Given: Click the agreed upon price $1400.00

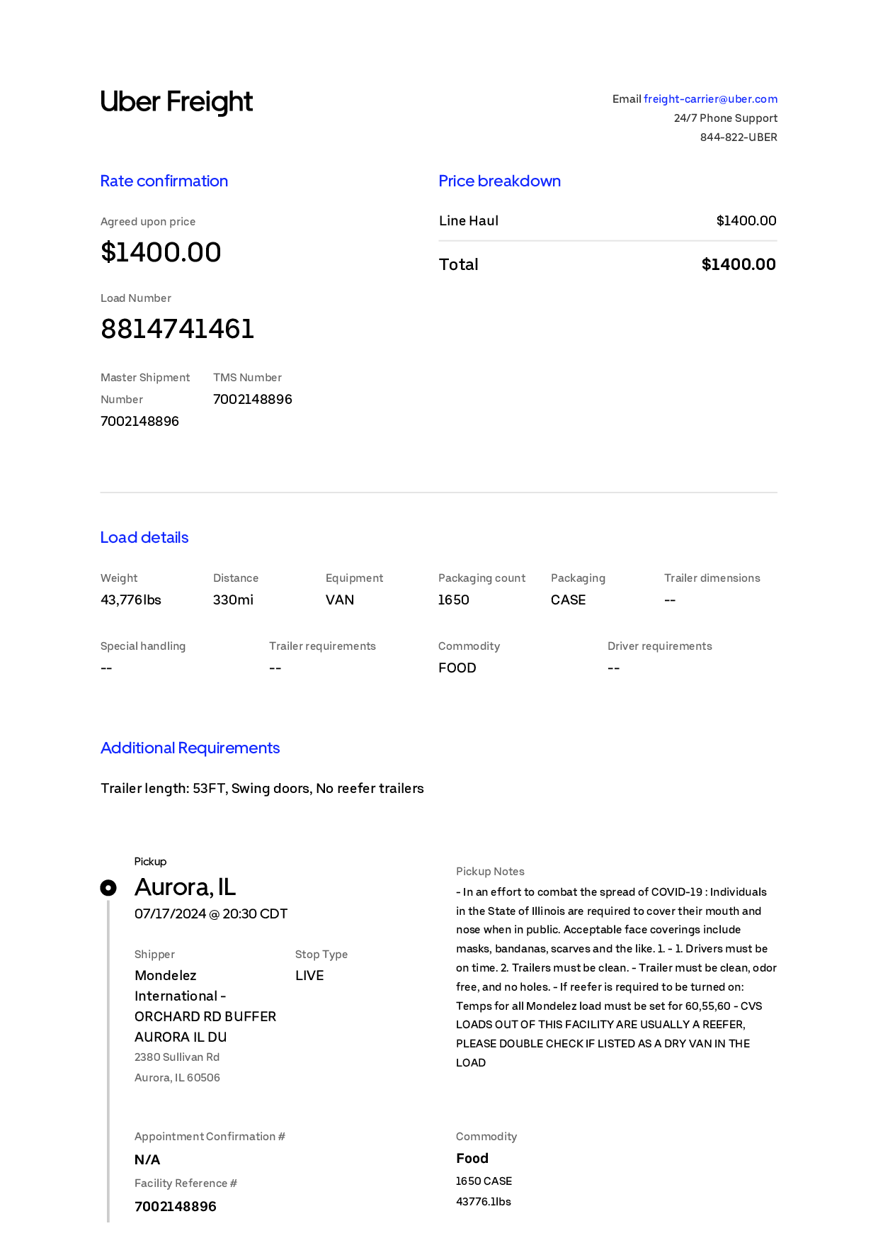Looking at the screenshot, I should [161, 252].
